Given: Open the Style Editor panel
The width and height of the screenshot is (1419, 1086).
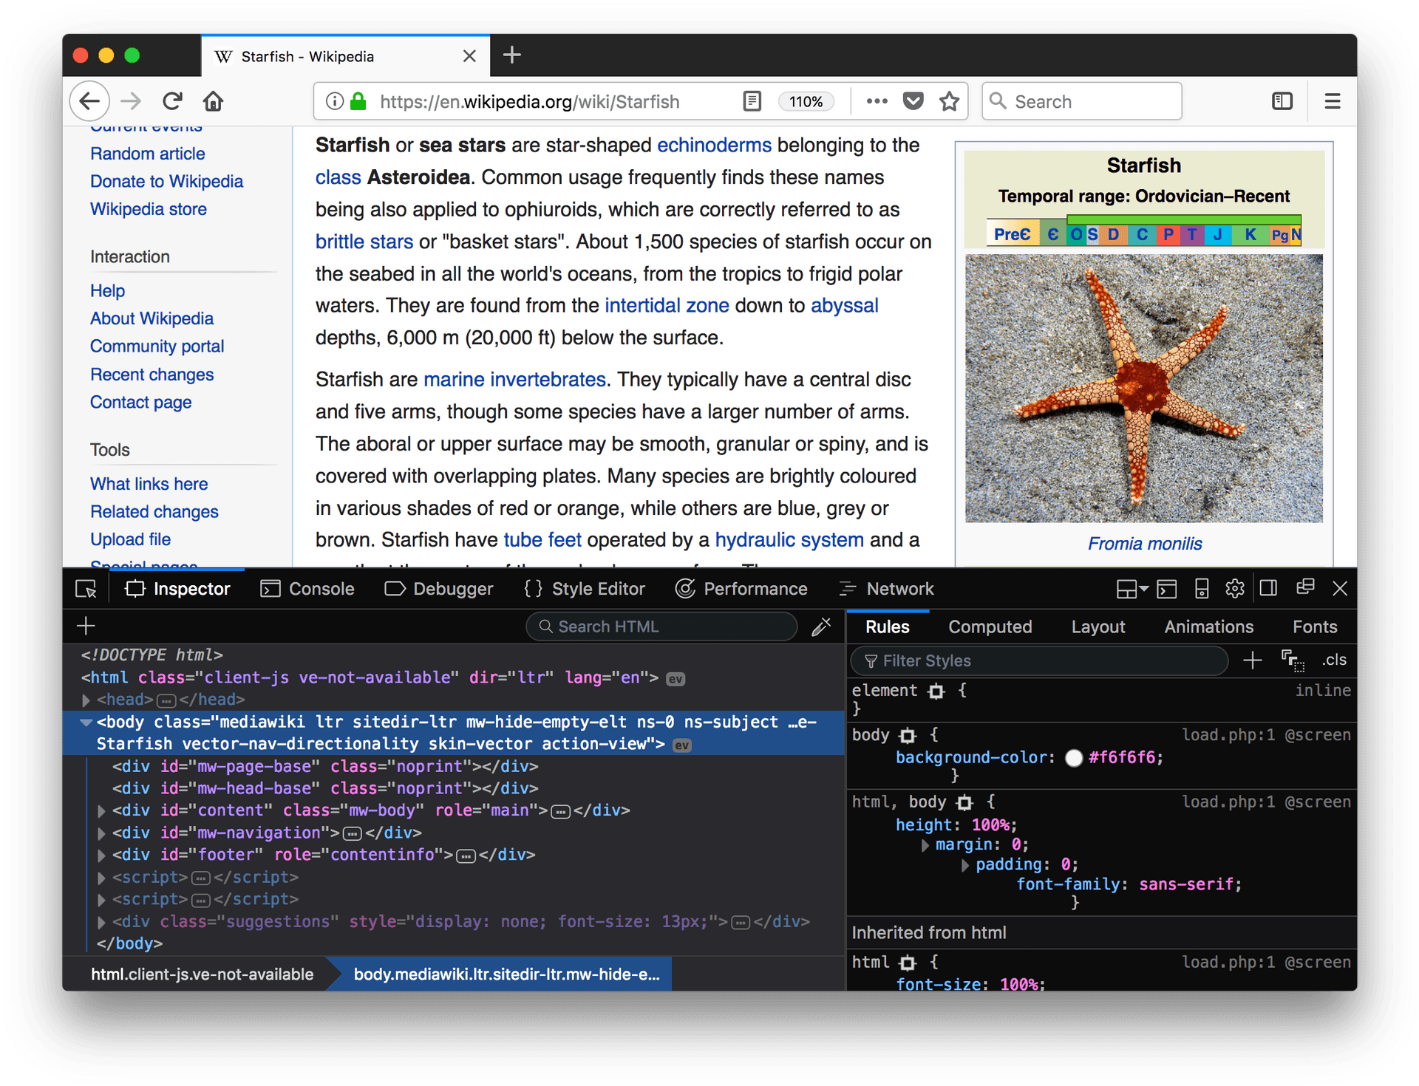Looking at the screenshot, I should [583, 589].
